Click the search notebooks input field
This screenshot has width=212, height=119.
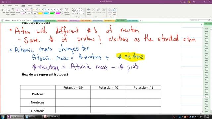(199, 20)
